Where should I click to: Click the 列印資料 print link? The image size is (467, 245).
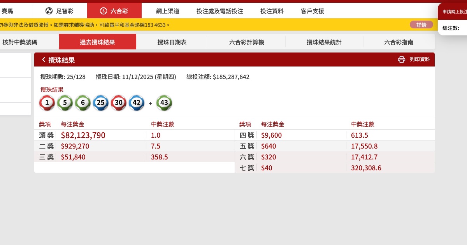point(420,59)
